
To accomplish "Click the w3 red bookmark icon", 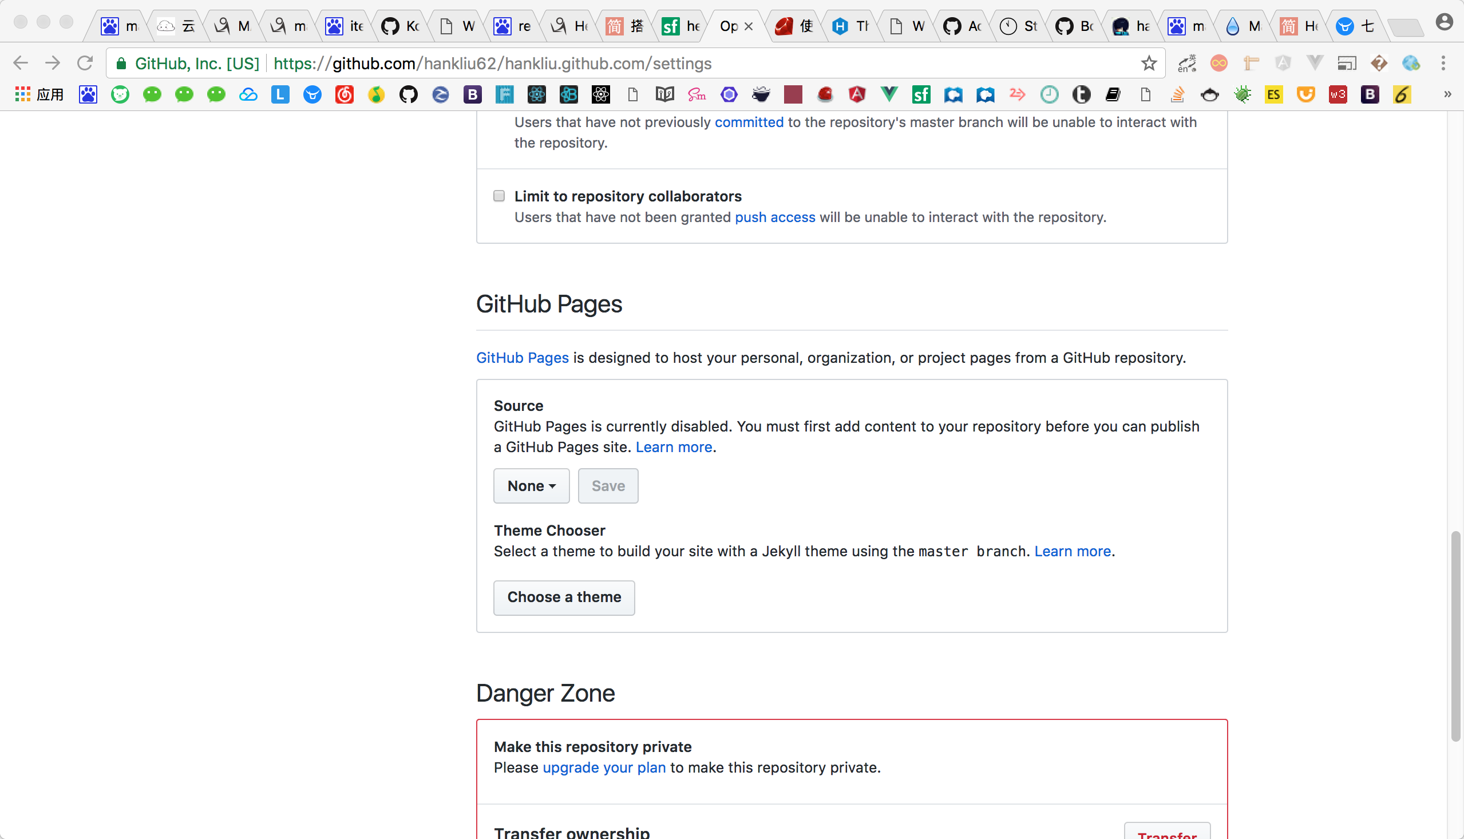I will (1338, 94).
